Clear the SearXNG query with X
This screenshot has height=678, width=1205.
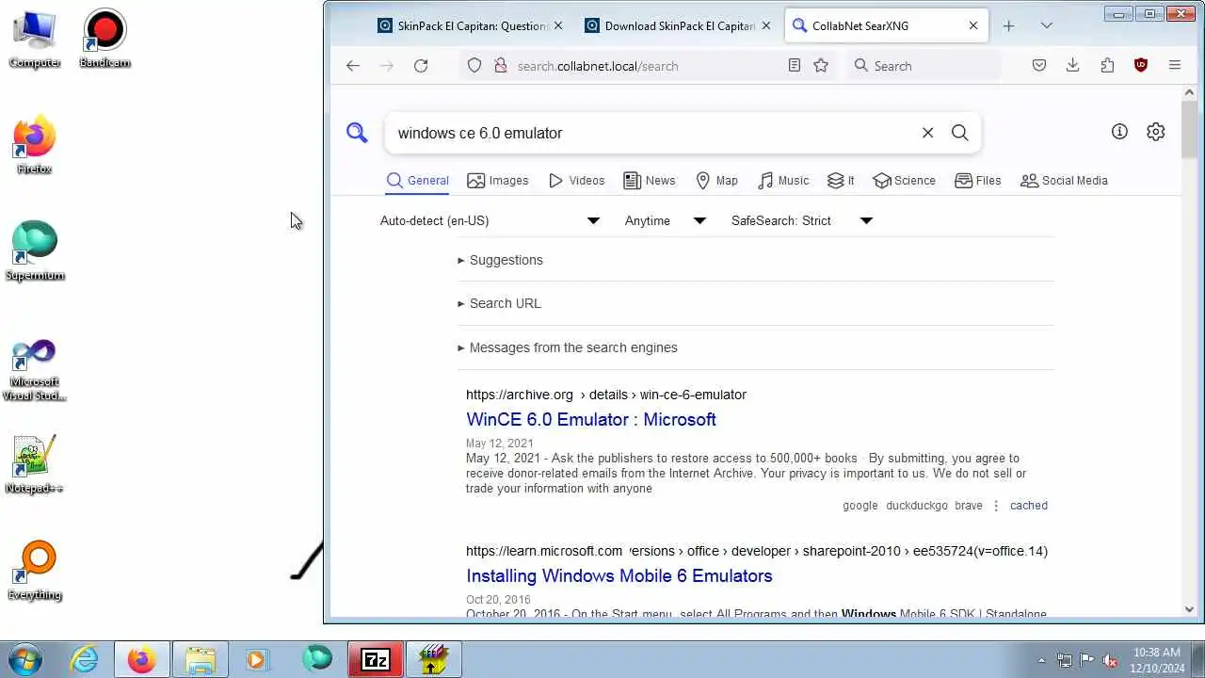coord(927,133)
